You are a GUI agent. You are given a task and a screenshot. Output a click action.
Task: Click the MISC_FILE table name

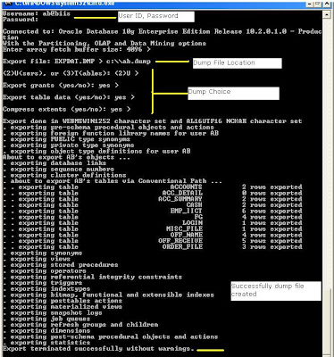tap(184, 228)
